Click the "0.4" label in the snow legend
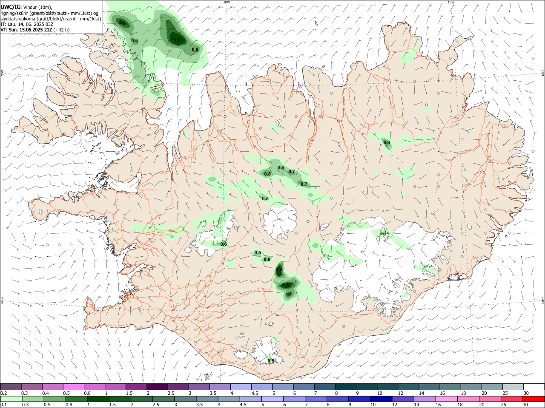545x408 pixels. [x=46, y=393]
